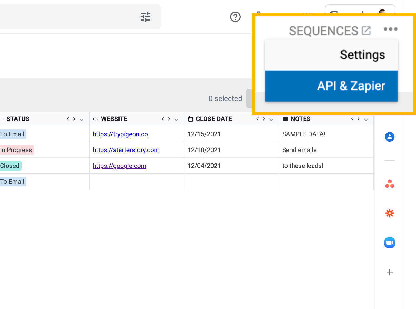
Task: Open the https://starterstory.com link
Action: click(x=126, y=150)
